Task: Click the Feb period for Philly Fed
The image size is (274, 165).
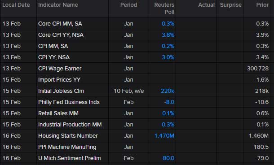Action: click(x=128, y=102)
